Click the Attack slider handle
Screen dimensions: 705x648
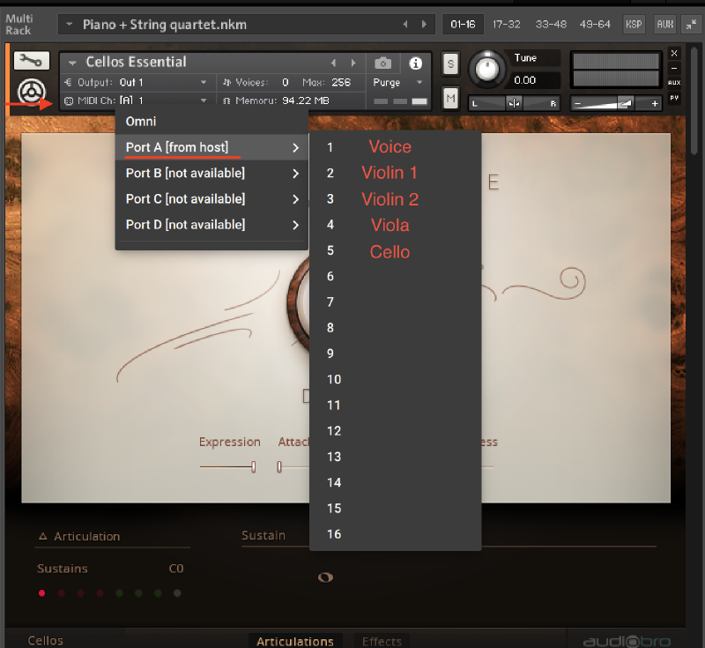coord(279,466)
